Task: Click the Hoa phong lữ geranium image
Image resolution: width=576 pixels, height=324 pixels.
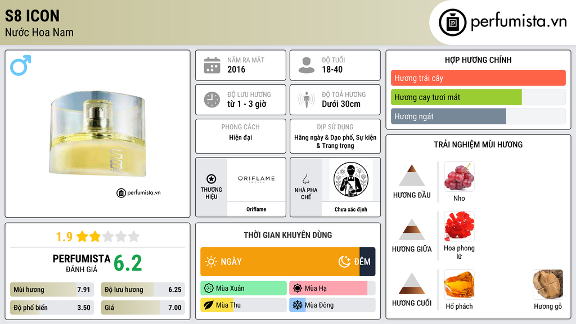Action: coord(459,226)
